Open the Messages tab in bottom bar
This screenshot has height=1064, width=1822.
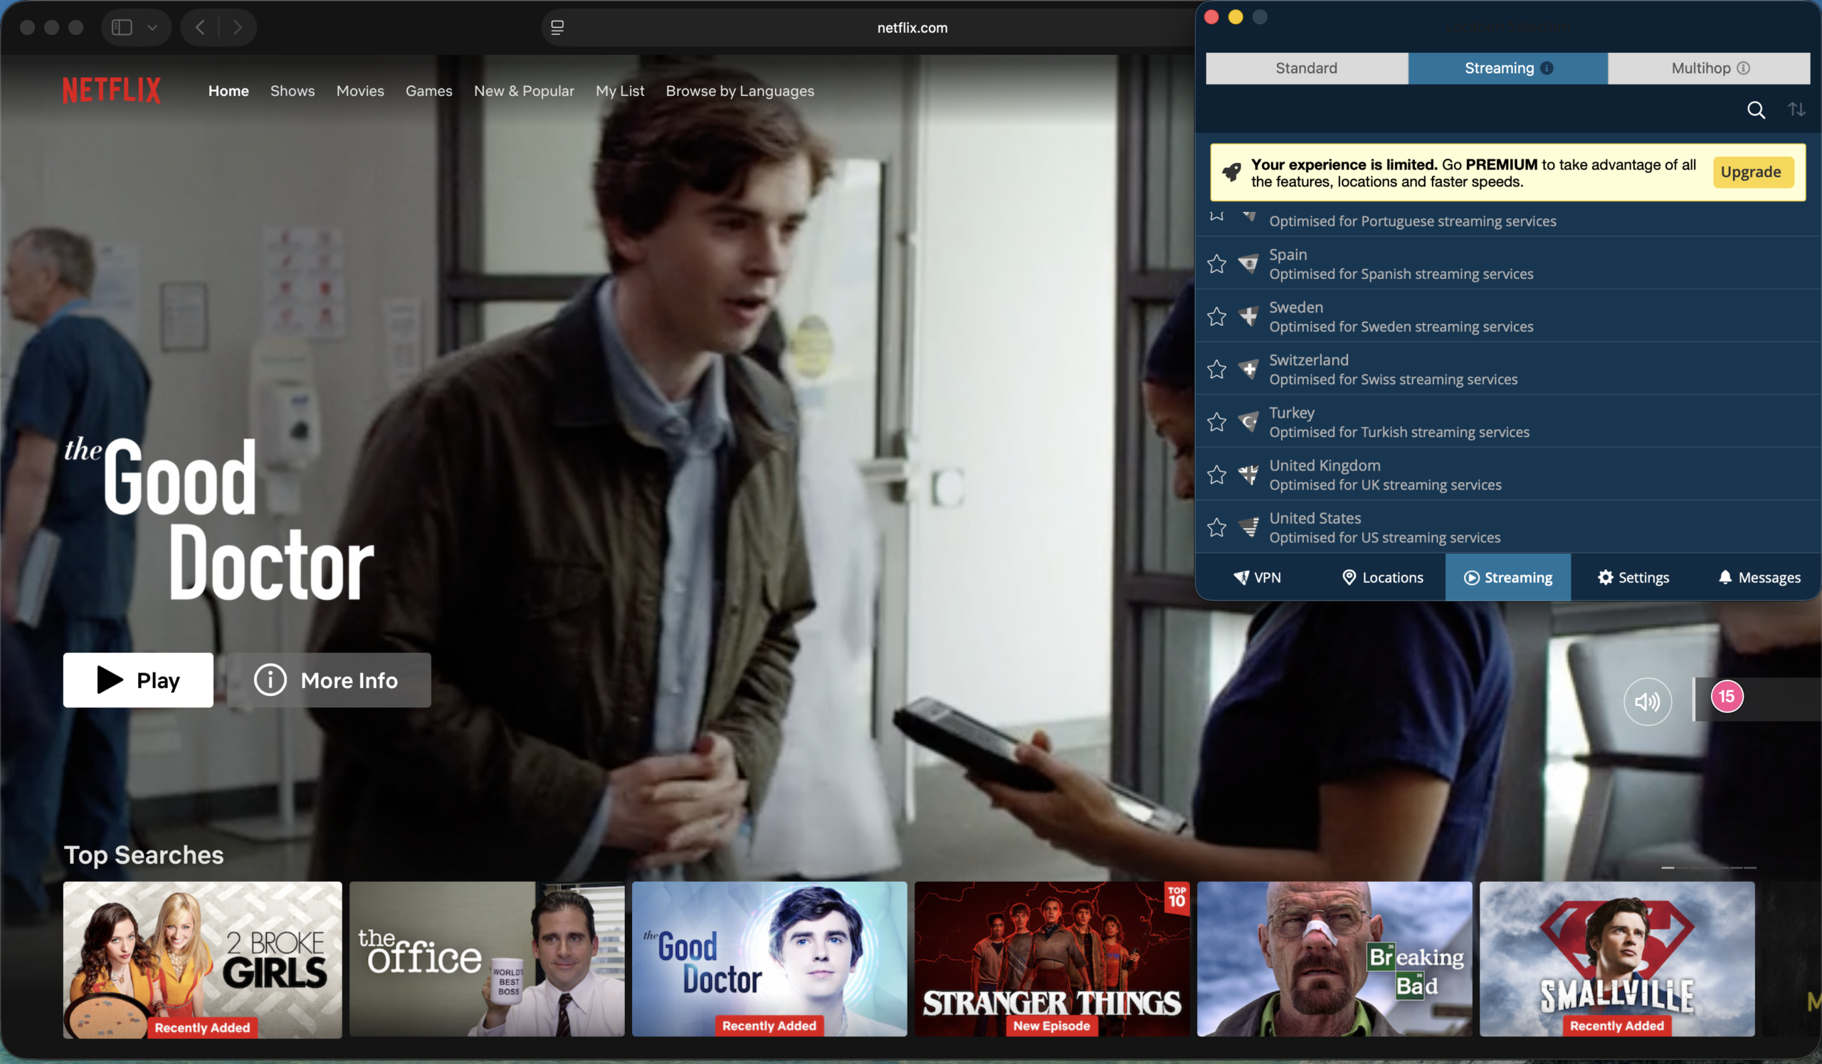pyautogui.click(x=1759, y=577)
